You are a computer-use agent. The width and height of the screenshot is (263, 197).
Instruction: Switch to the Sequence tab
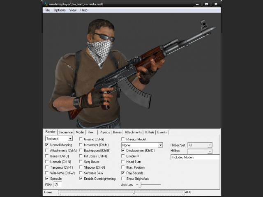[x=66, y=132]
